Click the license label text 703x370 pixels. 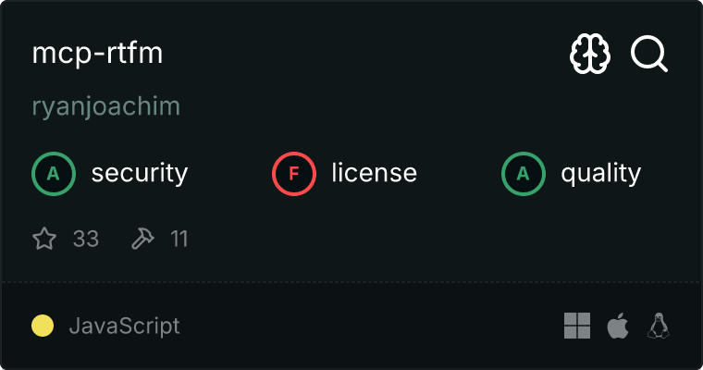[374, 173]
